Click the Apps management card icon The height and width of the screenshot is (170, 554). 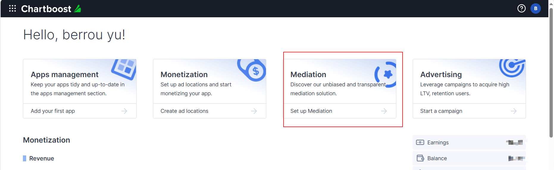(x=124, y=69)
